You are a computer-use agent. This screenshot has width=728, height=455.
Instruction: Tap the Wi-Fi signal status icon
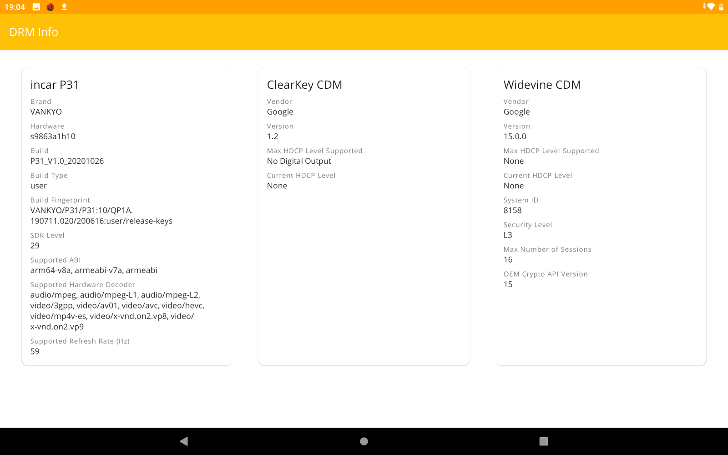[x=710, y=7]
